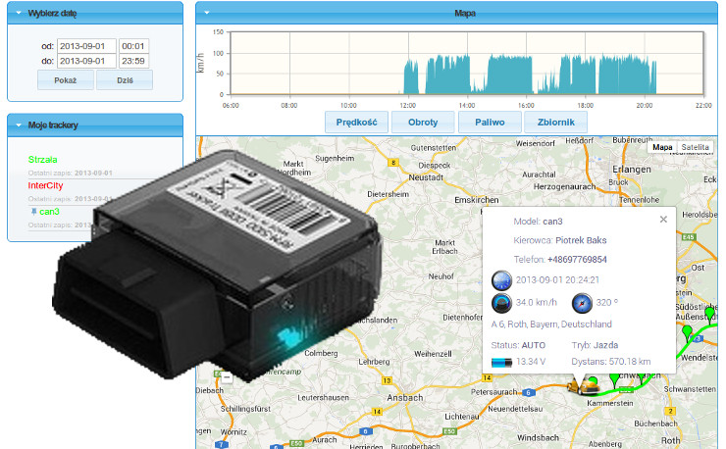Screen dimensions: 726x449
Task: Click the 13.34 V voltage value
Action: click(531, 362)
